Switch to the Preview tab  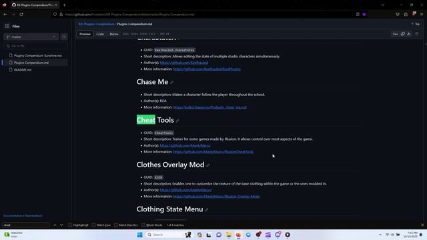pos(85,34)
